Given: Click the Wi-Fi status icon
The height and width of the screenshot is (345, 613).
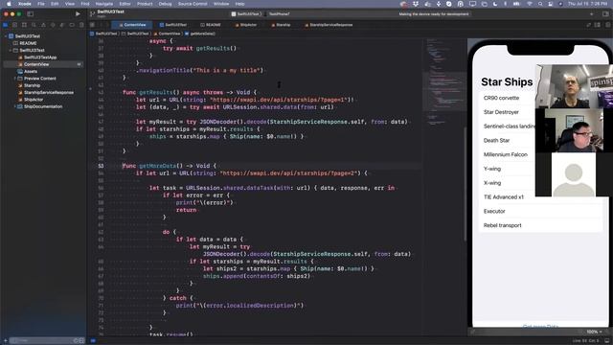Looking at the screenshot, I should 530,4.
